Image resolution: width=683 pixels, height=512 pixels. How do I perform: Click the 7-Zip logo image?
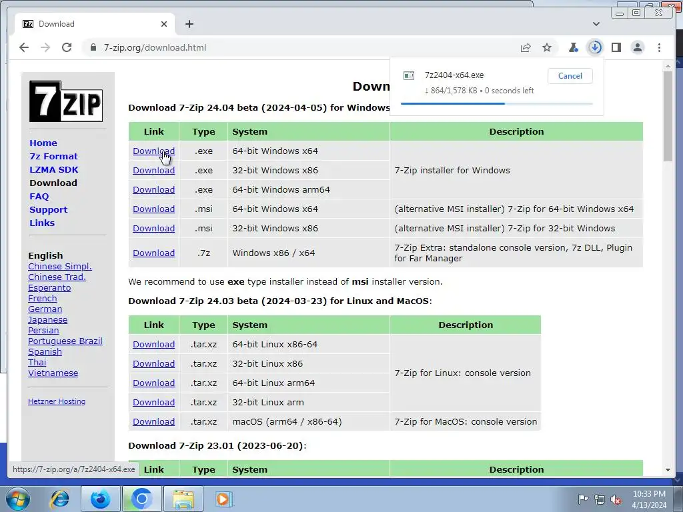[66, 101]
